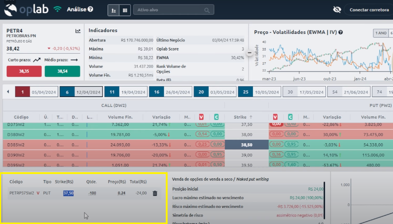Delete the PETRP375W2 position with trash icon

(x=155, y=193)
